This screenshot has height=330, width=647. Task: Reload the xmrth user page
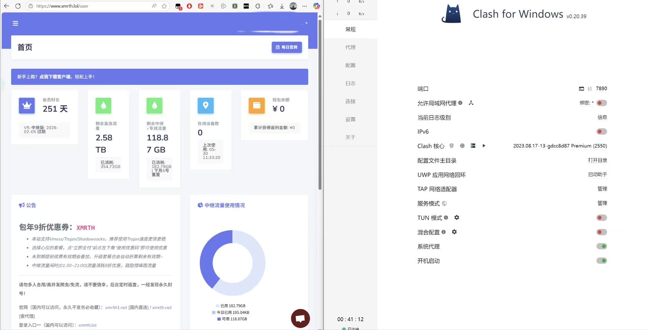(18, 6)
